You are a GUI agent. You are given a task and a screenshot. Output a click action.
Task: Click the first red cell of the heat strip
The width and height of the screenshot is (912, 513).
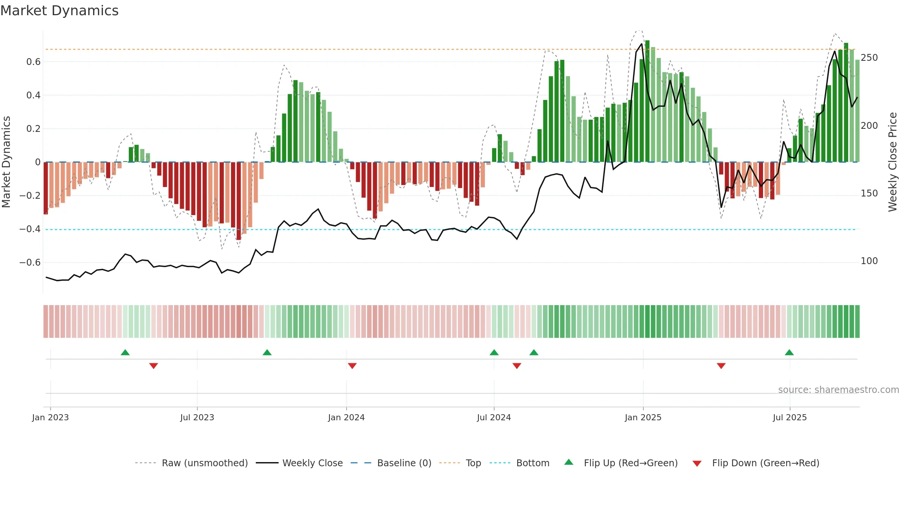click(x=46, y=321)
